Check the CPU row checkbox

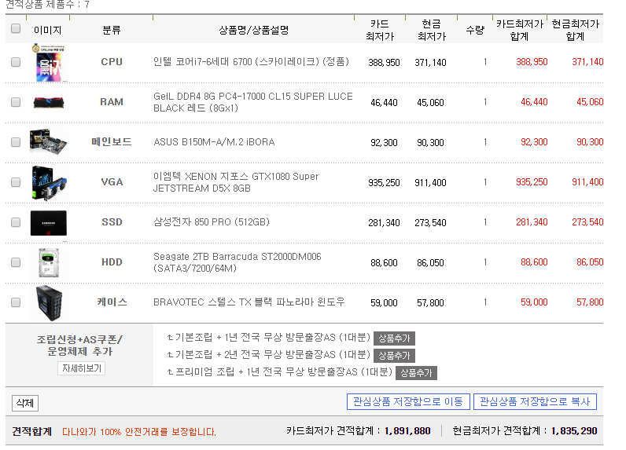coord(16,62)
